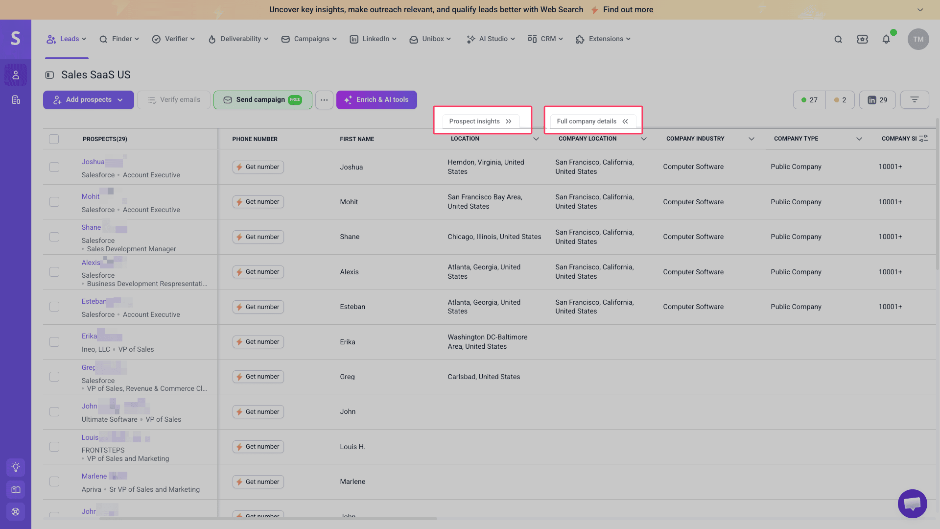Click the yellow unverified emails 2 indicator
Image resolution: width=940 pixels, height=529 pixels.
pos(840,100)
